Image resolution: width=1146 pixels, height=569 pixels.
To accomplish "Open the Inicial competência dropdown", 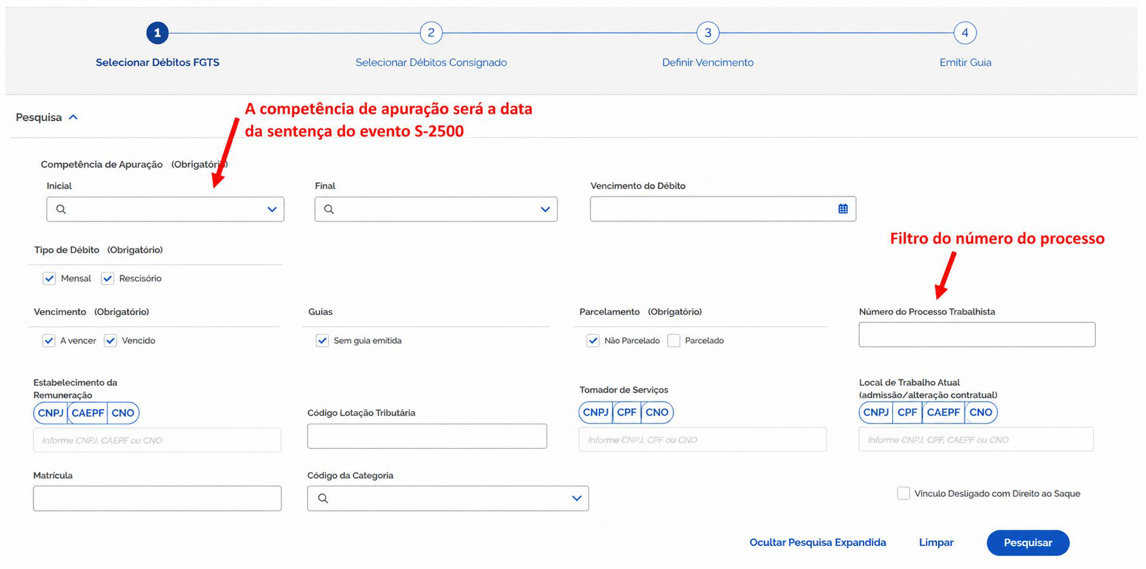I will 272,209.
